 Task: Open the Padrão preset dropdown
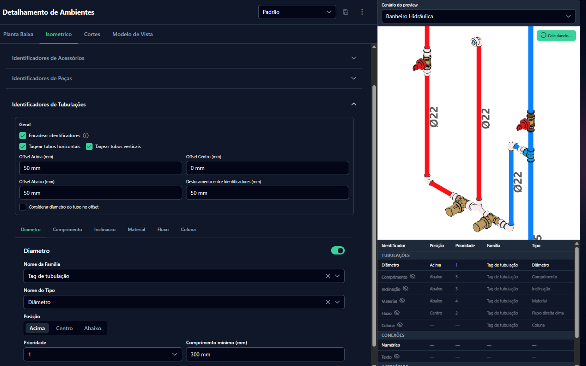point(297,12)
